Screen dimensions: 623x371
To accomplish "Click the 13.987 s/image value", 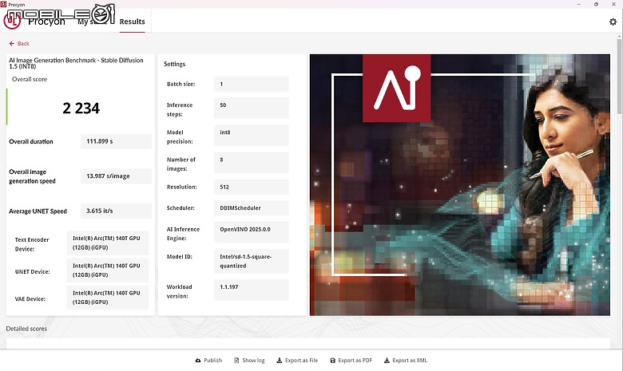I will pyautogui.click(x=116, y=176).
